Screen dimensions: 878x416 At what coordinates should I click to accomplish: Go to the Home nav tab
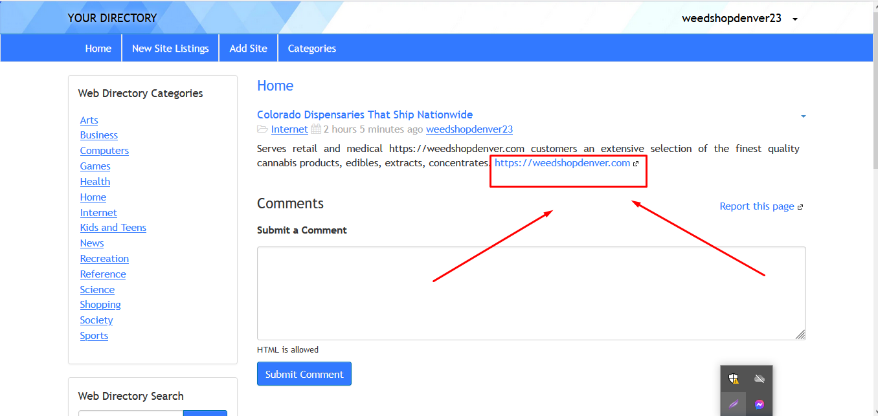pos(98,49)
